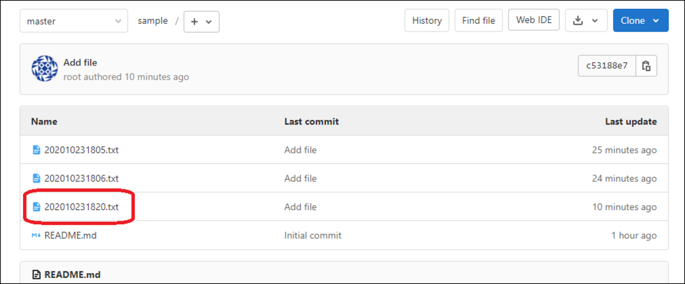This screenshot has height=284, width=685.
Task: Open the README.md file link
Action: 71,236
